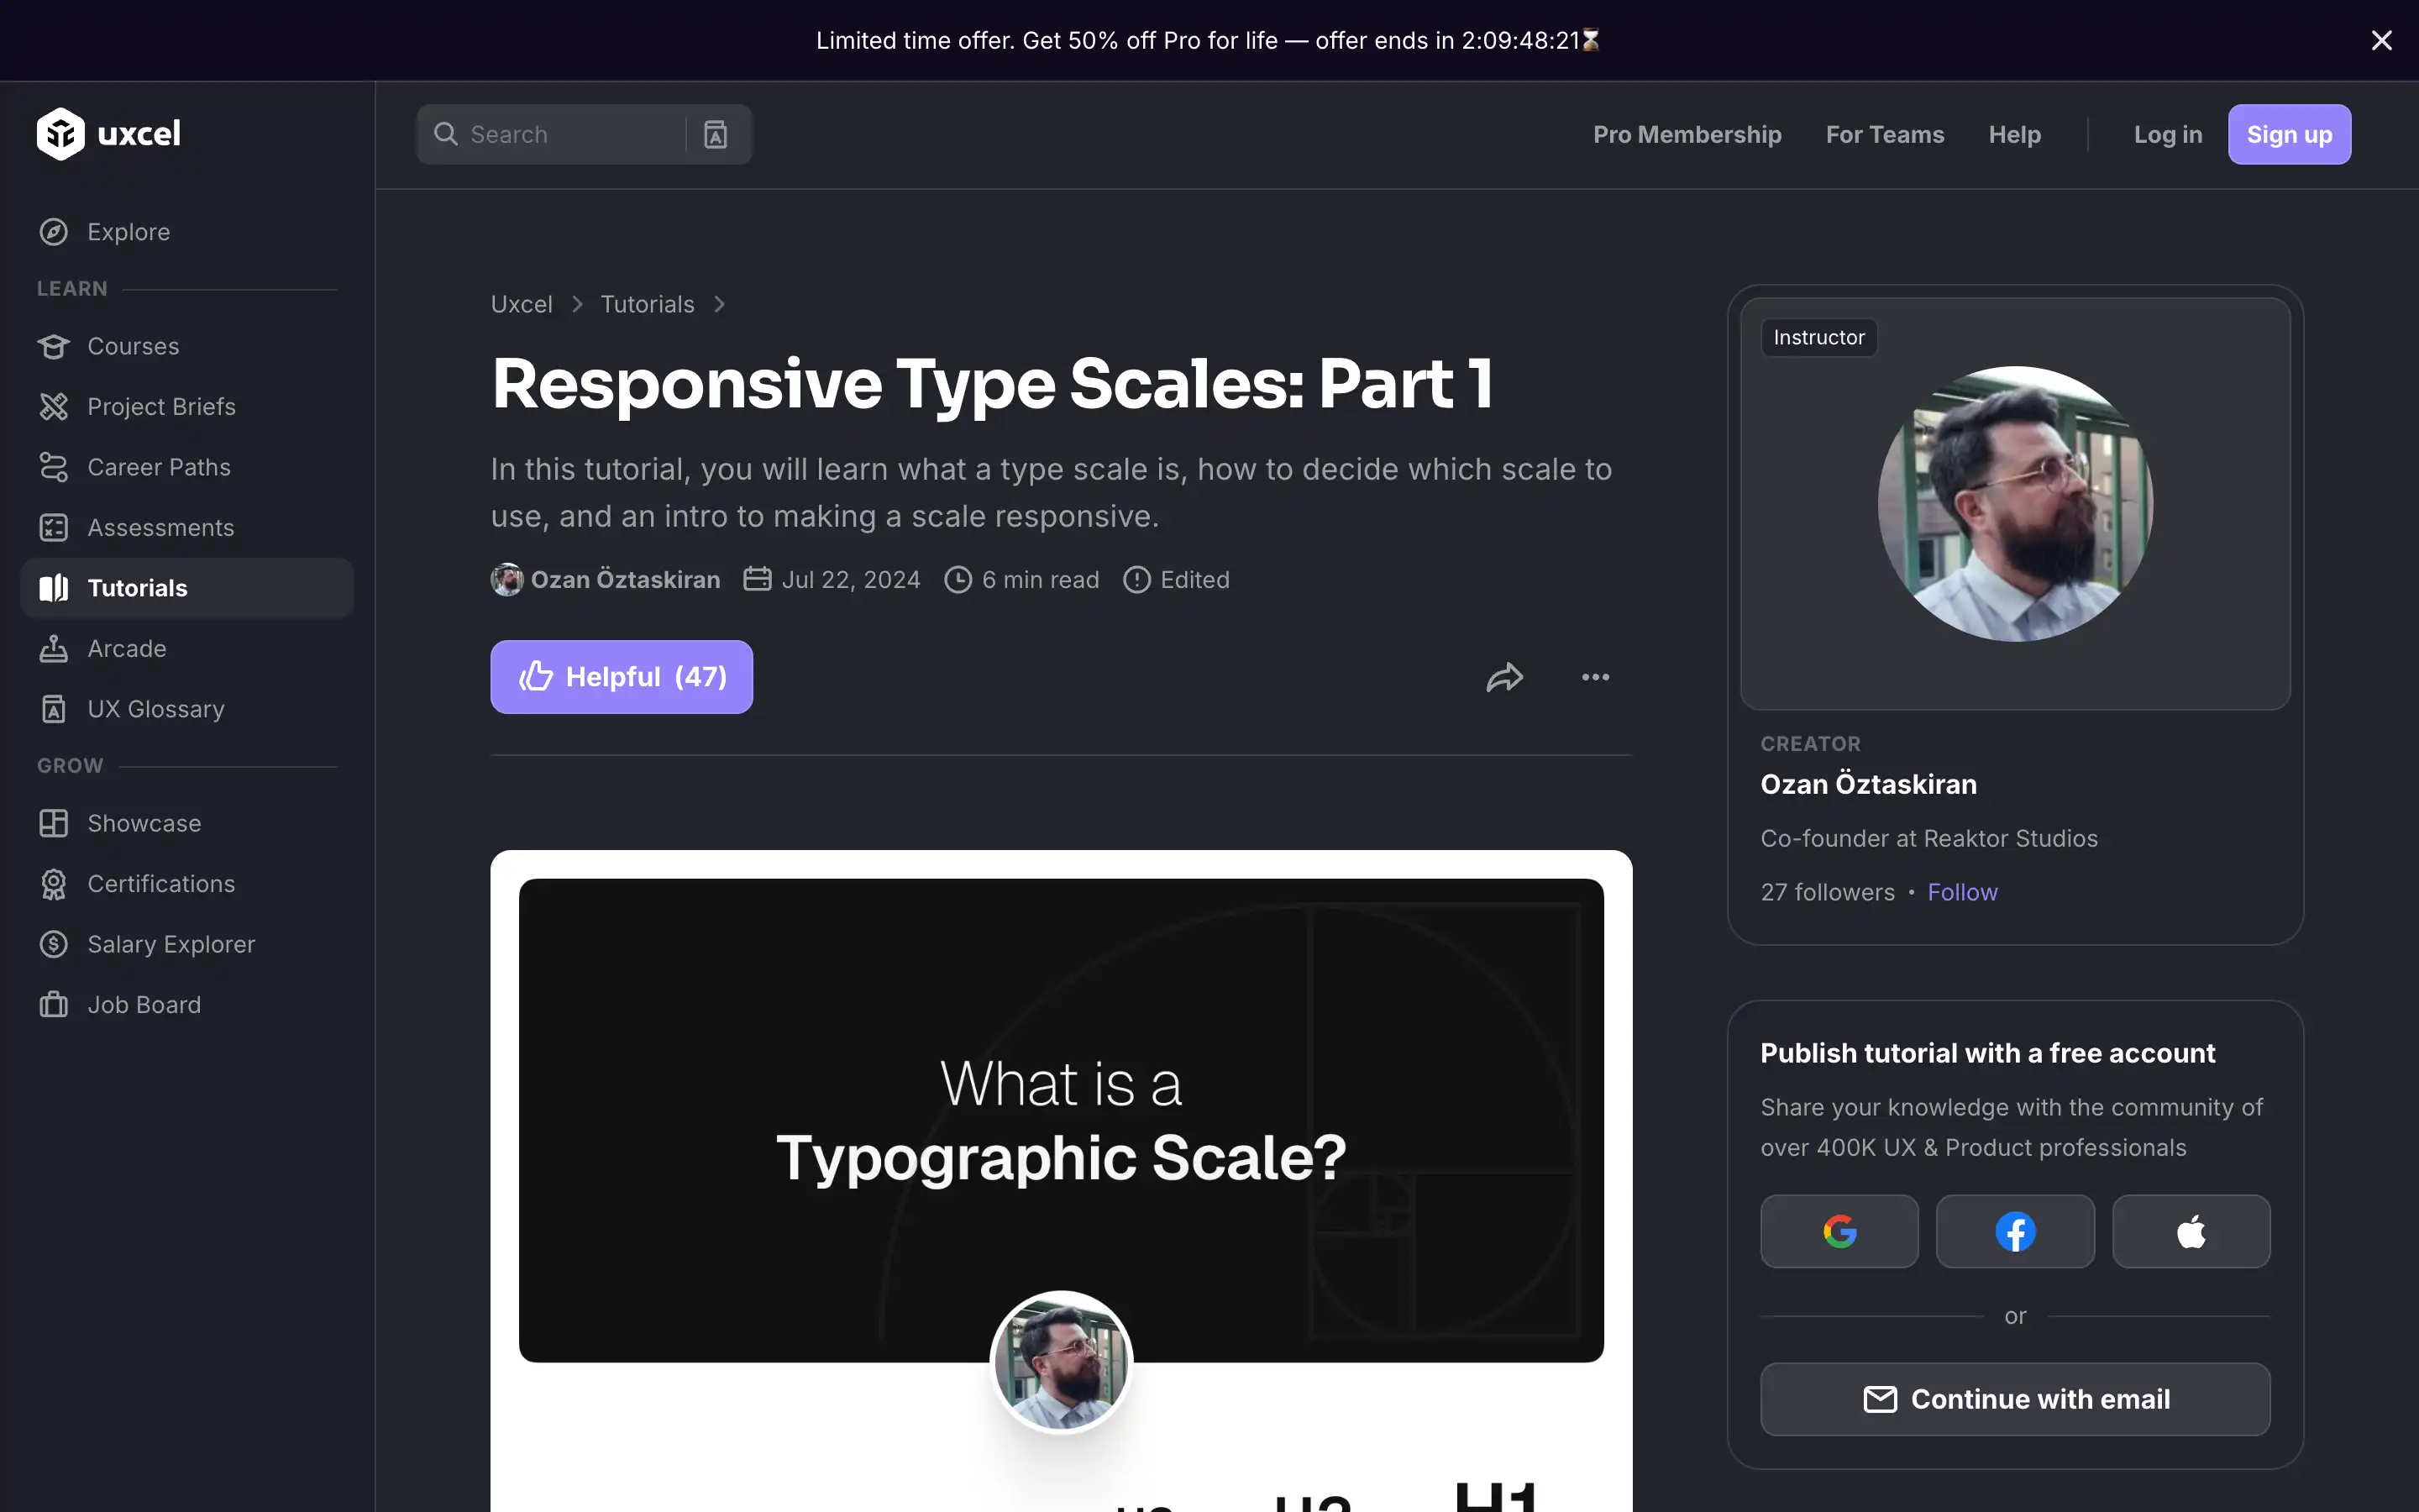
Task: Click author name Ozan Öztaskiran in byline
Action: point(625,580)
